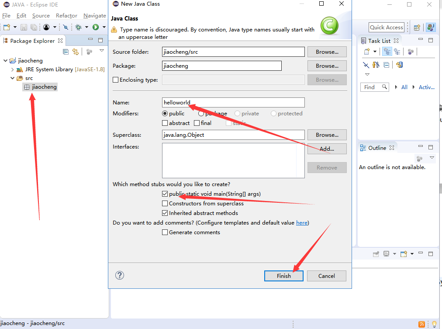Open the Navigate menu
442x329 pixels.
pyautogui.click(x=95, y=15)
